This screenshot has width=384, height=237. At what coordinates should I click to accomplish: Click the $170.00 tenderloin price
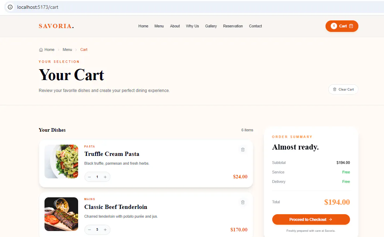click(239, 230)
